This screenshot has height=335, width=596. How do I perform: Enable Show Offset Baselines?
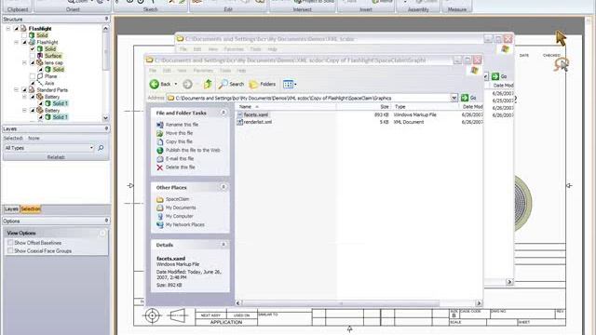point(10,242)
